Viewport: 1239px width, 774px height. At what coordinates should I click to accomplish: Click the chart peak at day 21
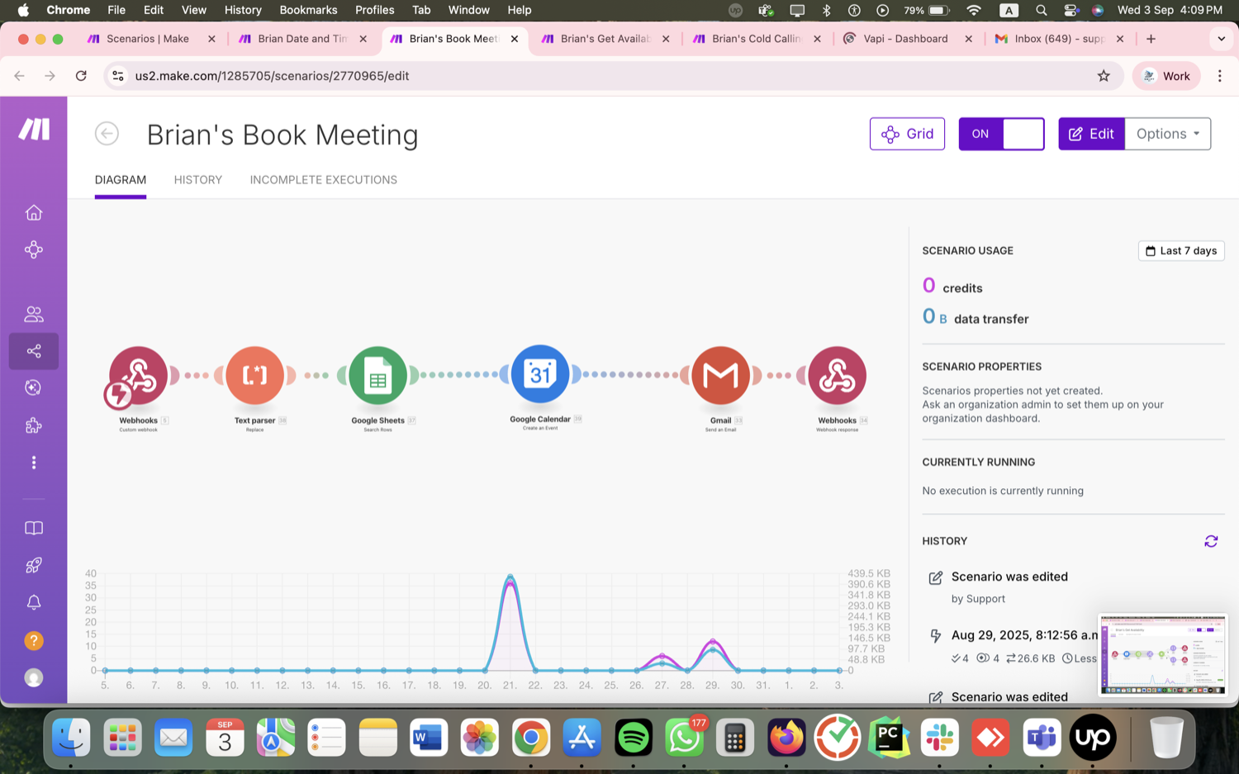(510, 576)
